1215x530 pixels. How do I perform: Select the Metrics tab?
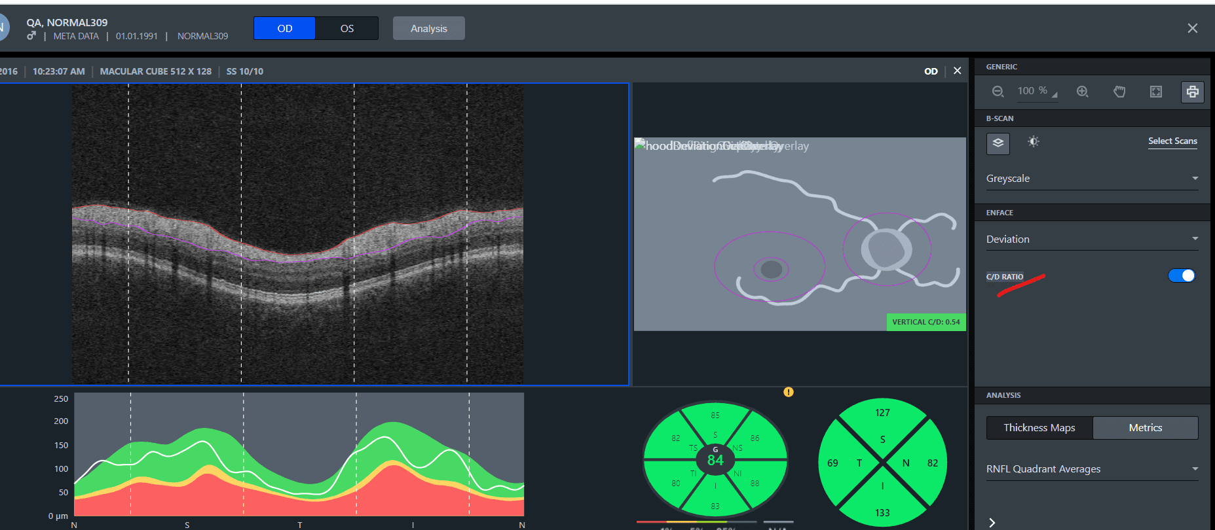coord(1146,427)
